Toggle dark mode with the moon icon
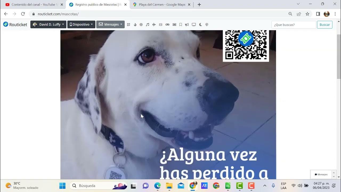341x192 pixels. point(200,25)
